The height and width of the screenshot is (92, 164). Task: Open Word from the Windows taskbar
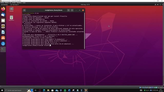pyautogui.click(x=69, y=90)
